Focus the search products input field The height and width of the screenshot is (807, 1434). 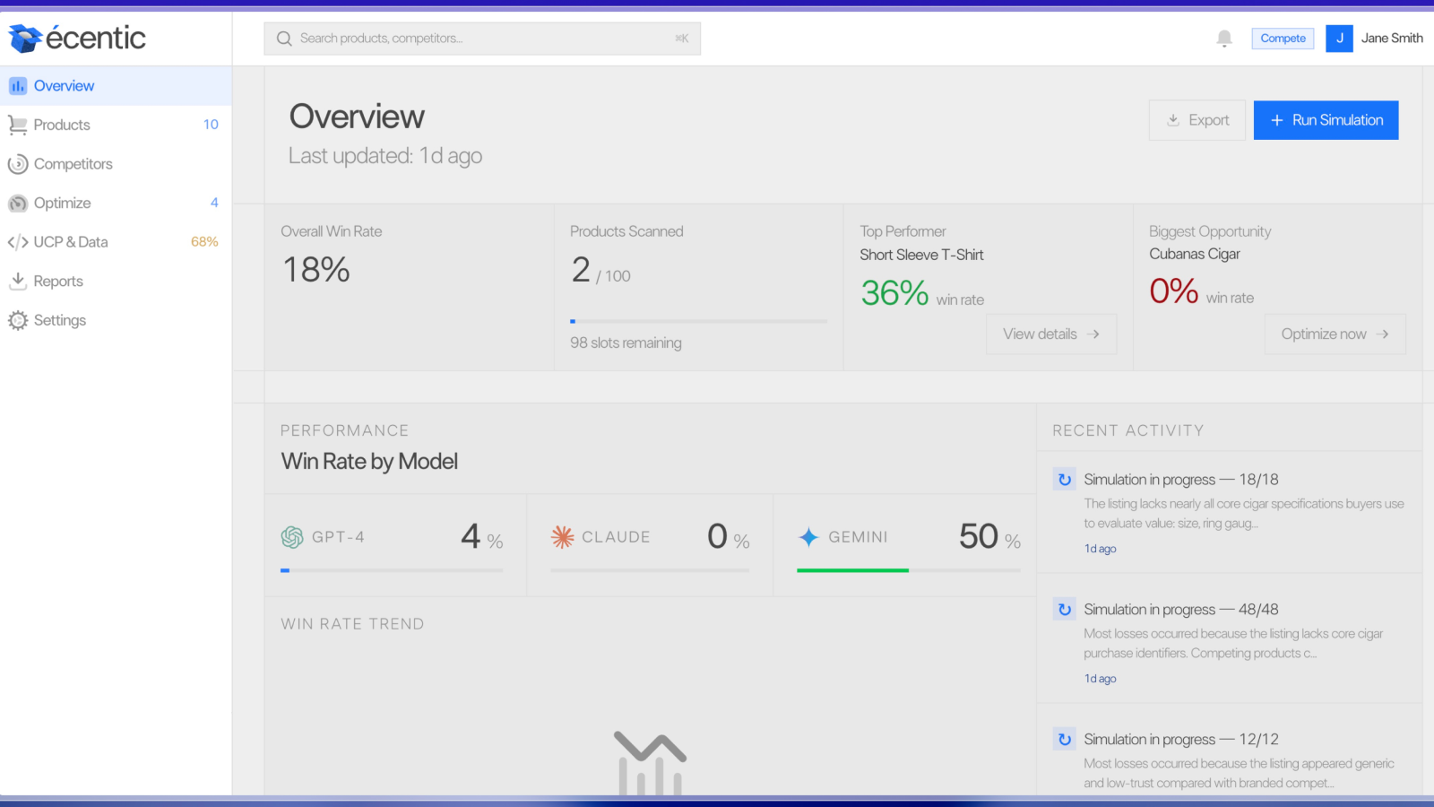[x=482, y=39]
